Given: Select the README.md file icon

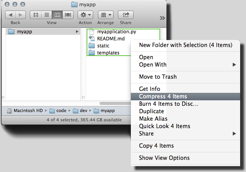Looking at the screenshot, I should [x=92, y=39].
